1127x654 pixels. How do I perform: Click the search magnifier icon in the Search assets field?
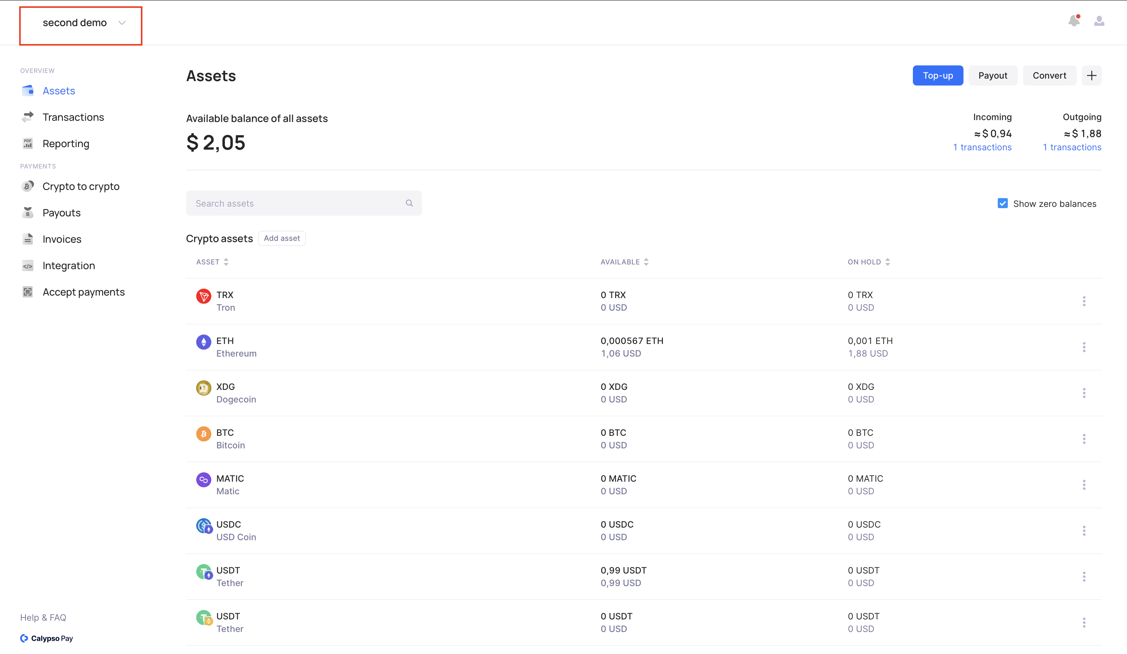[x=409, y=203]
